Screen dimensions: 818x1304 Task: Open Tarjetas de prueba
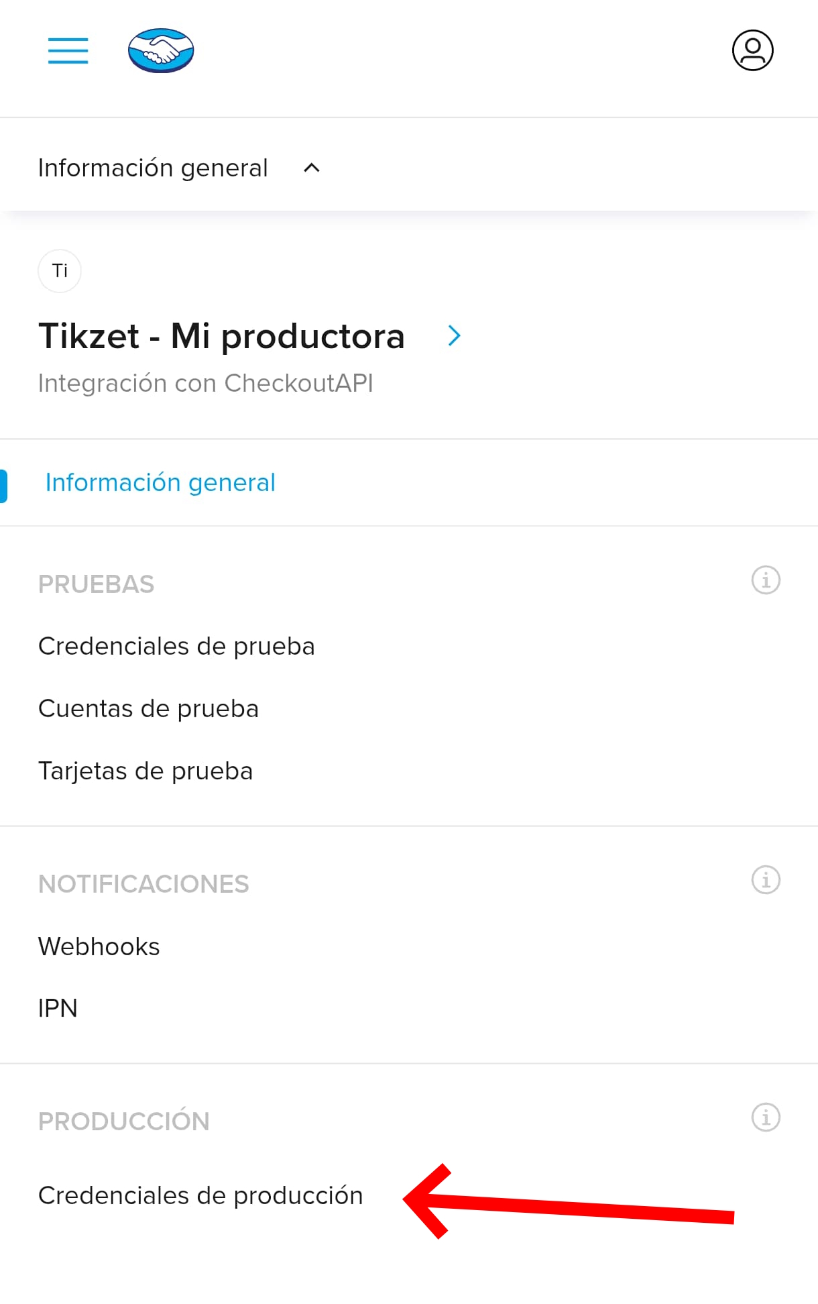click(145, 771)
